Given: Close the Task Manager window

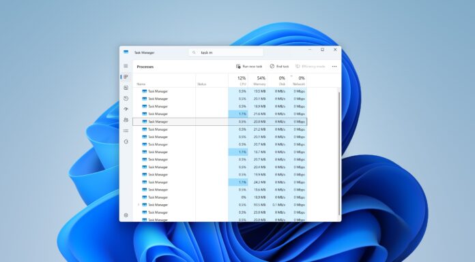Looking at the screenshot, I should pyautogui.click(x=335, y=49).
